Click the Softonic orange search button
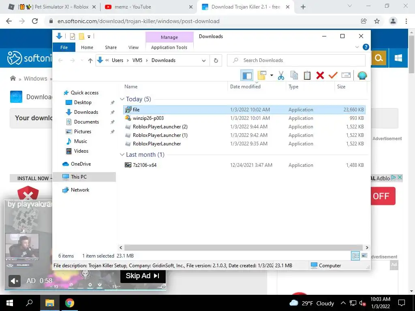This screenshot has width=415, height=311. (379, 58)
